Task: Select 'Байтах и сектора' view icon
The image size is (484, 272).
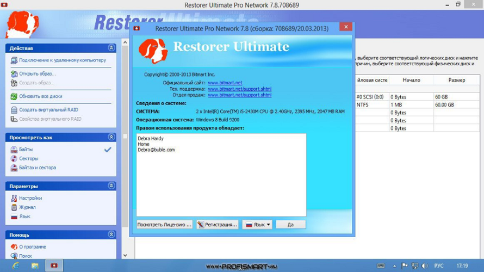Action: [14, 168]
